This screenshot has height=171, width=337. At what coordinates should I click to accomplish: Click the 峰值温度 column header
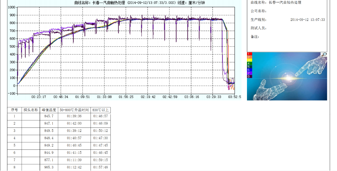tap(49, 110)
